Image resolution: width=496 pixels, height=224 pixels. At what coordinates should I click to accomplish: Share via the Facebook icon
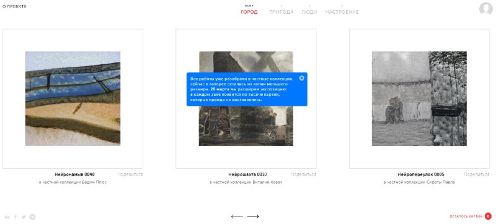[x=15, y=217]
